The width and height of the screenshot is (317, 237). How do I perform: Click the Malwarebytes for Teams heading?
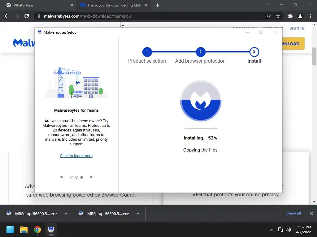pyautogui.click(x=76, y=110)
